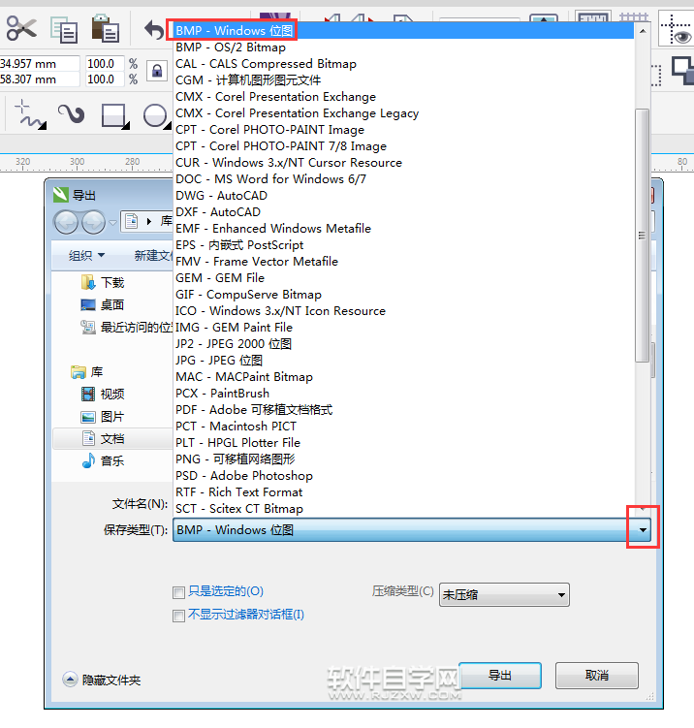Screen dimensions: 694x728
Task: Check the 只是选定的(O) checkbox
Action: click(x=178, y=592)
